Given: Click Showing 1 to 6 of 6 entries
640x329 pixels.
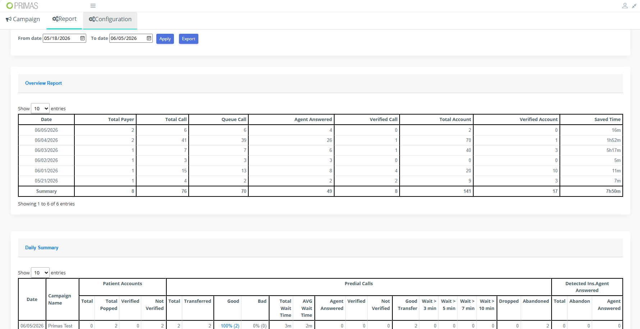Looking at the screenshot, I should click(46, 204).
